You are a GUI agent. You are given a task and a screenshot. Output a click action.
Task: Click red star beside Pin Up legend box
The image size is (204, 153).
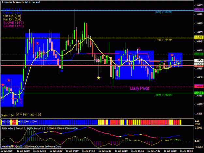click(x=38, y=43)
